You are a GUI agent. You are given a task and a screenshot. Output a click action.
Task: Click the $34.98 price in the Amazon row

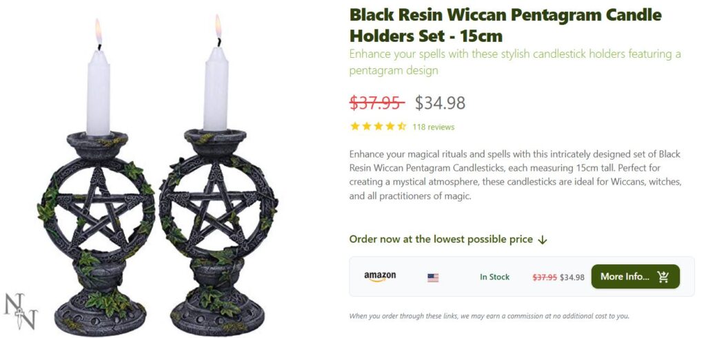pos(572,277)
